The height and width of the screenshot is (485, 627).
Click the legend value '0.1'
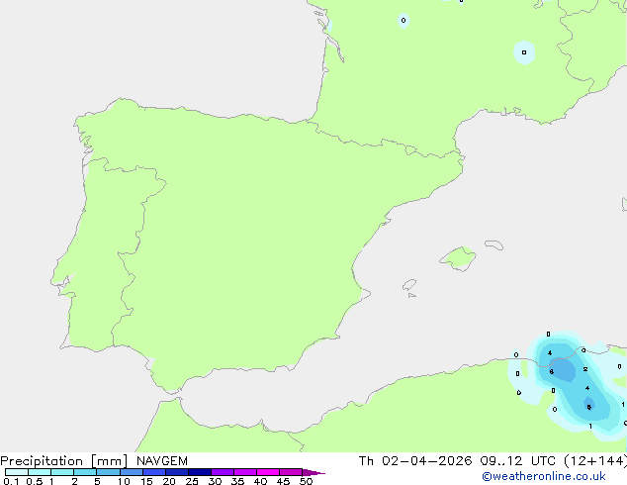[x=11, y=481]
